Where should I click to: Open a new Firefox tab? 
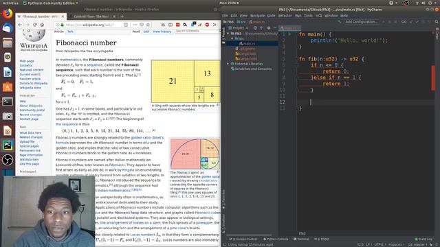[x=122, y=16]
